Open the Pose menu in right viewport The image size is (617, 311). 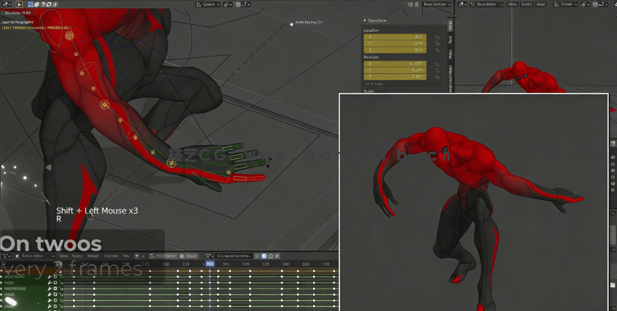(x=541, y=4)
